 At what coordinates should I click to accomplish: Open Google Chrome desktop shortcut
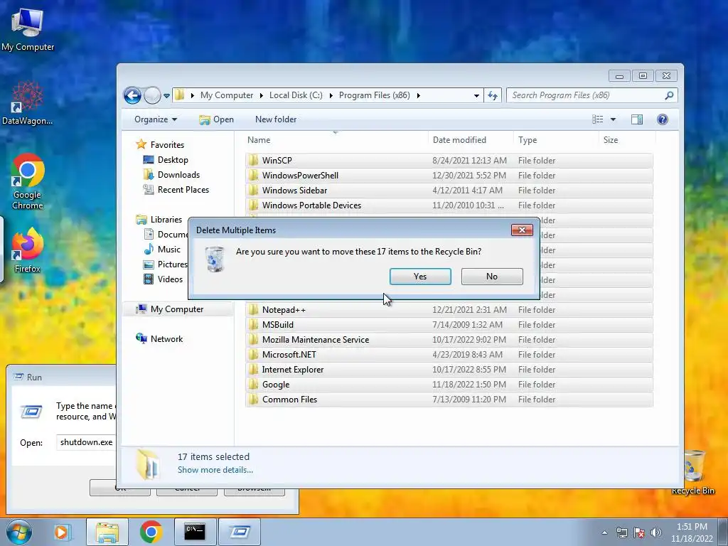click(28, 181)
